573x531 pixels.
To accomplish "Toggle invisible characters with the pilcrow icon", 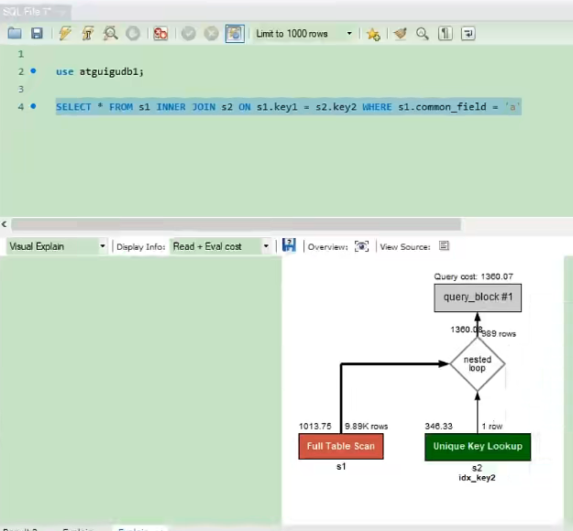I will click(x=446, y=34).
